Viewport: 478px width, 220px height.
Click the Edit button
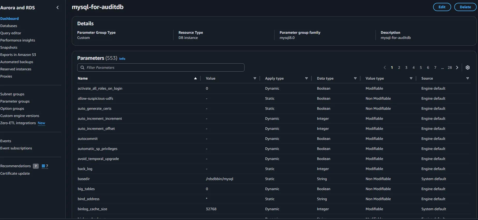pos(442,7)
